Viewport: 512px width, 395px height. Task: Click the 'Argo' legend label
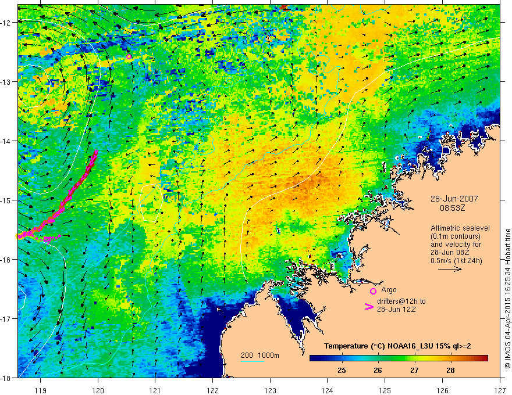click(389, 290)
